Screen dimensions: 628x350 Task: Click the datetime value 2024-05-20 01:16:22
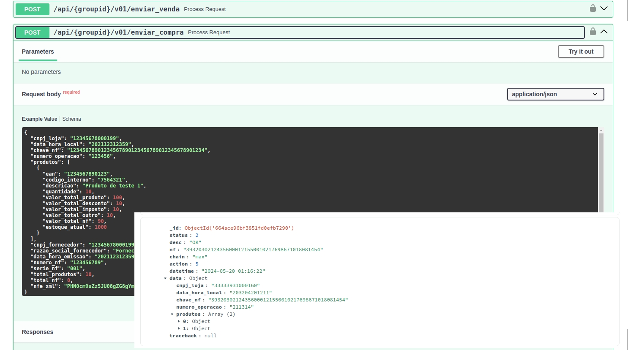(x=233, y=271)
